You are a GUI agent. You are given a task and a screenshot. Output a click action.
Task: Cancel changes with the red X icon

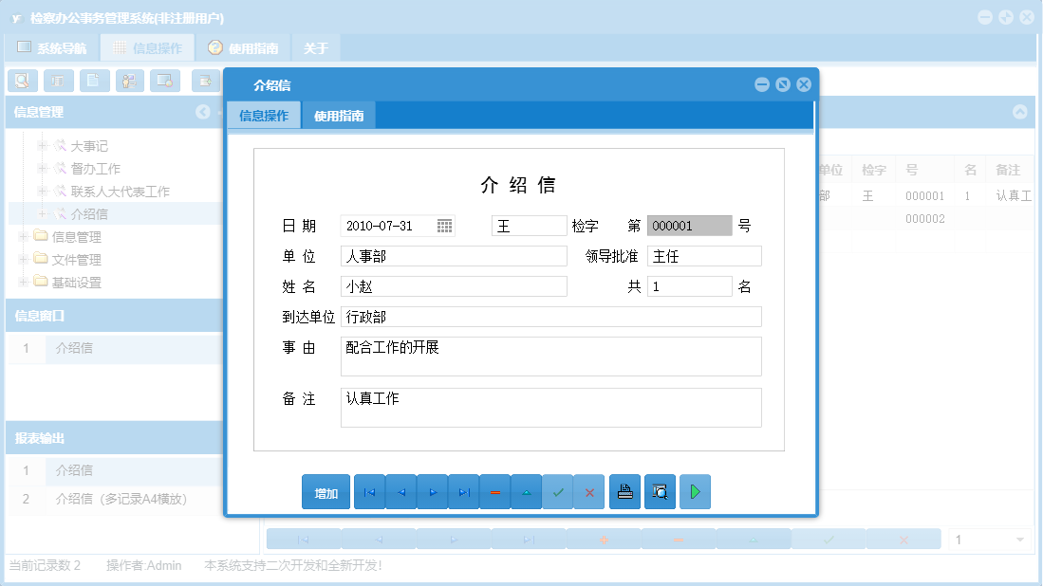tap(589, 491)
